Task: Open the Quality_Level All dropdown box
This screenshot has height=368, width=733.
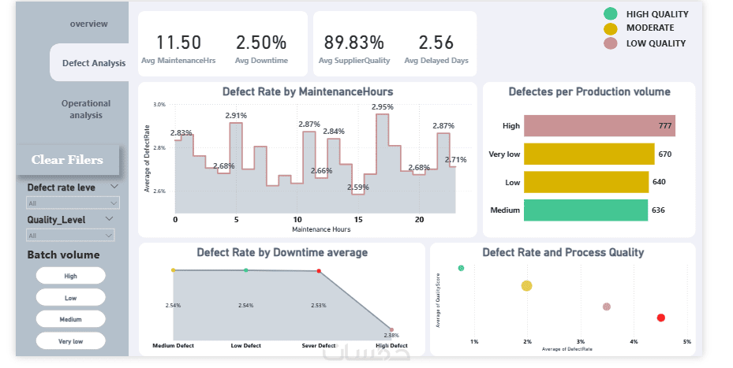Action: pos(70,235)
